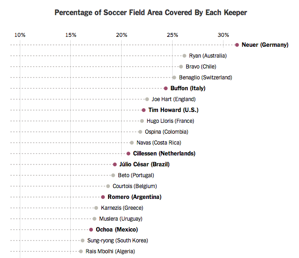Click the Tim Howard (U.S.) label

[174, 110]
